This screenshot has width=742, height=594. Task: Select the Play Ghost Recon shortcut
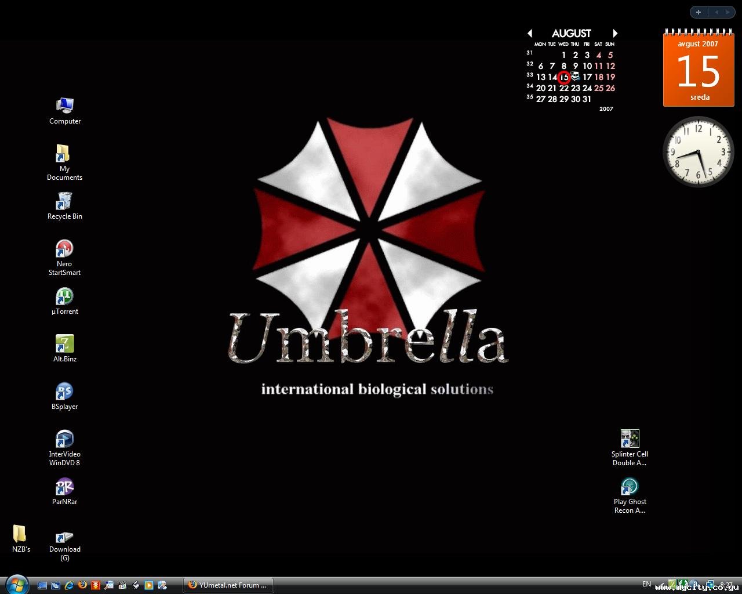(630, 495)
